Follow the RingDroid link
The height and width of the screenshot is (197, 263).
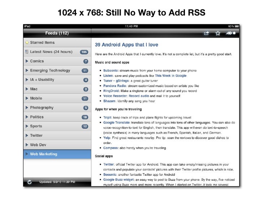click(111, 91)
